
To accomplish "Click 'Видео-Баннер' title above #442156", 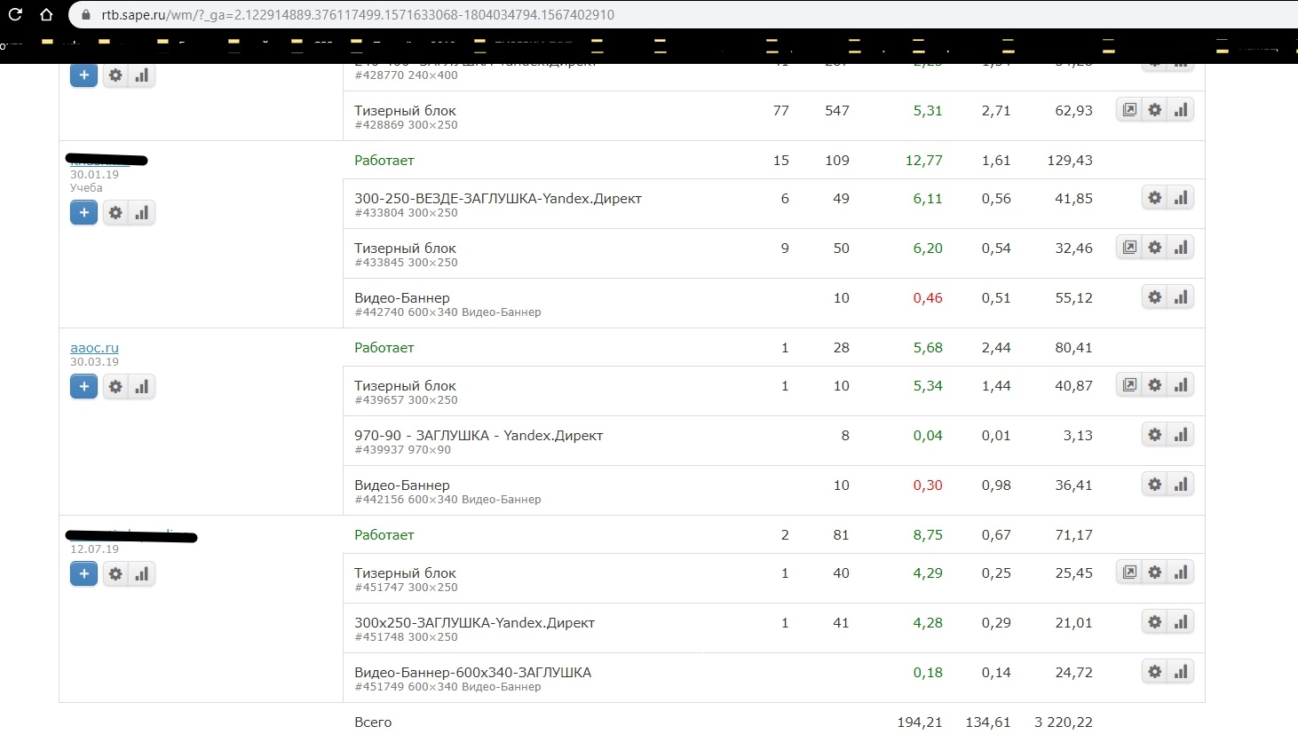I will pos(402,486).
